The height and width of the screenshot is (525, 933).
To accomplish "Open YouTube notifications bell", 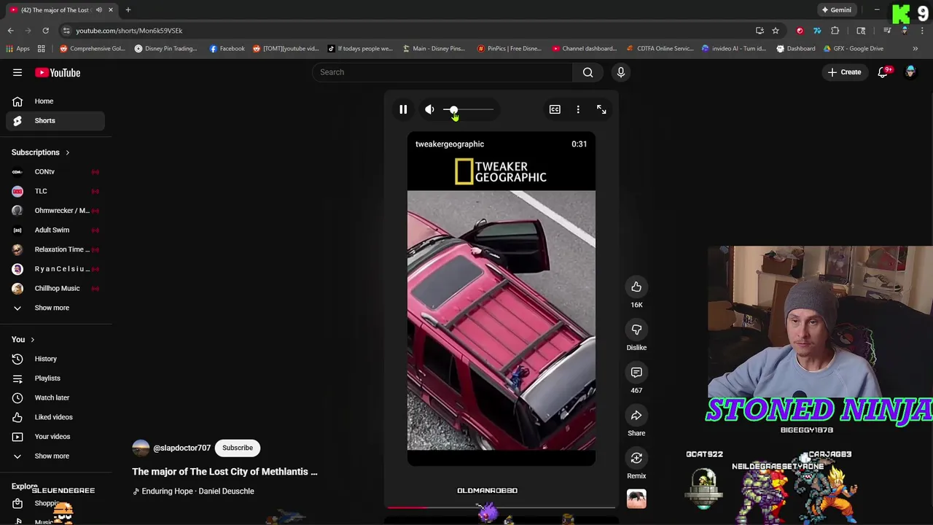I will tap(883, 72).
